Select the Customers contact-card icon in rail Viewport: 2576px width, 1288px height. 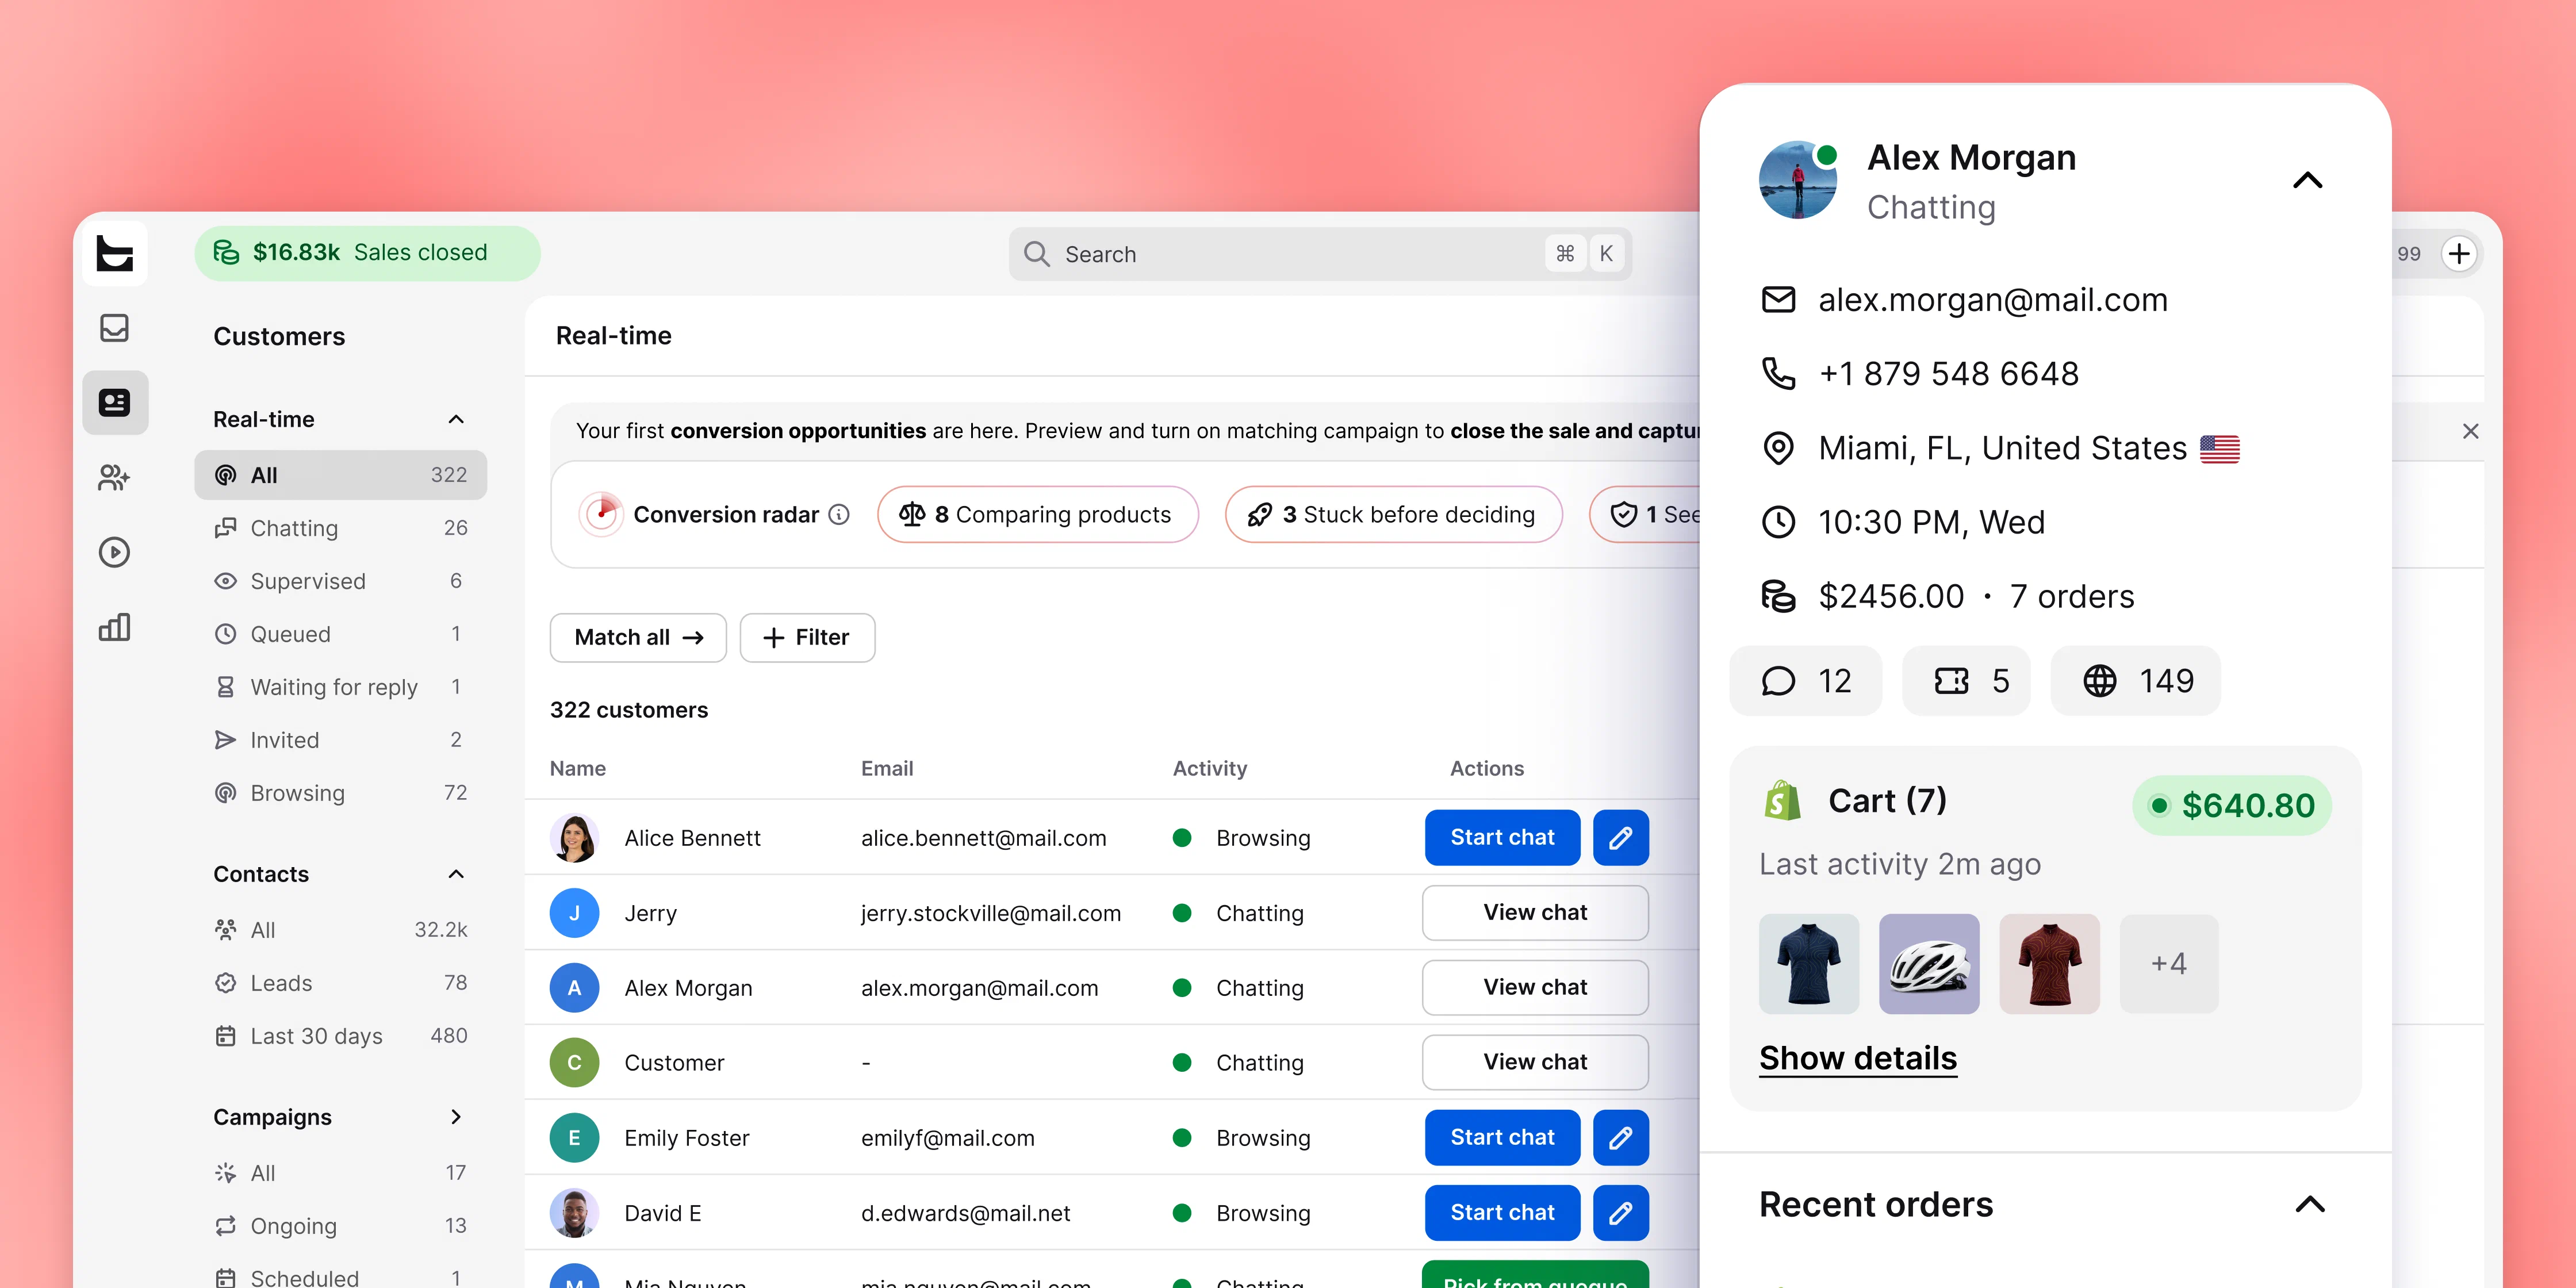[x=115, y=403]
